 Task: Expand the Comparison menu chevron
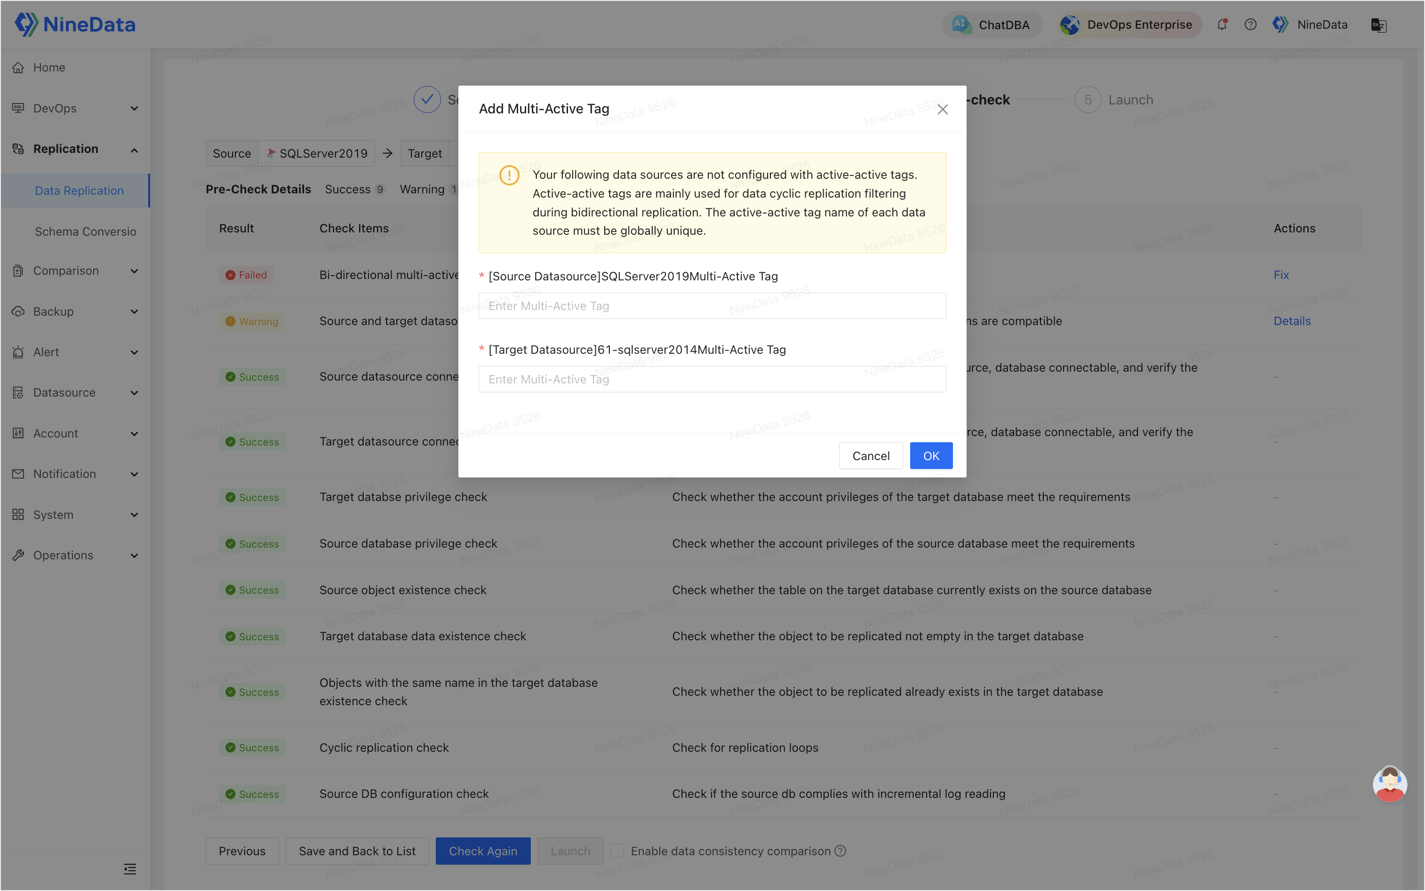click(135, 271)
